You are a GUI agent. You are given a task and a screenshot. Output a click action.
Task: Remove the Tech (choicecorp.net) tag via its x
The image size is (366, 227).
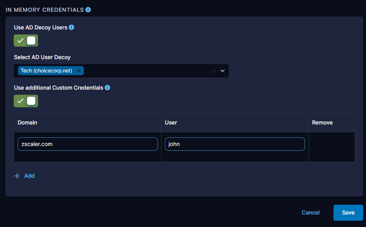(79, 71)
